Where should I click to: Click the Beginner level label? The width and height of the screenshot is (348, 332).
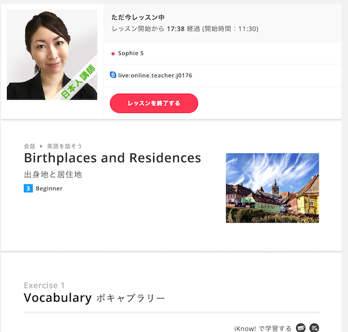click(49, 188)
